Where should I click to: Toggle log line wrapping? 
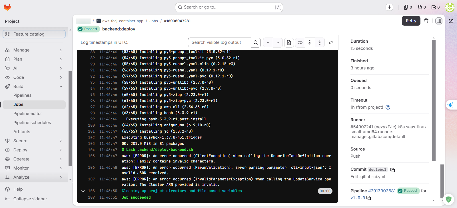pyautogui.click(x=300, y=42)
